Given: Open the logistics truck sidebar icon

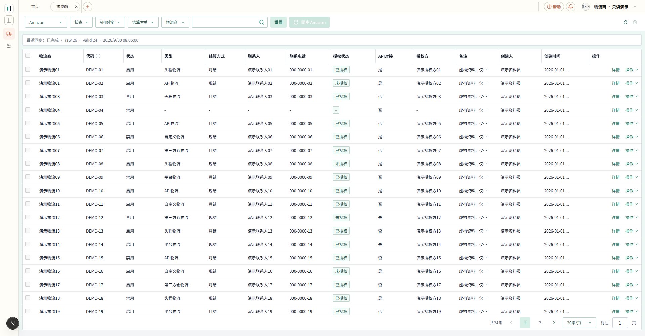Looking at the screenshot, I should coord(9,34).
